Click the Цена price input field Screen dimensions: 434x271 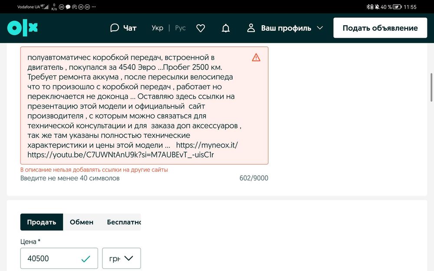50,258
